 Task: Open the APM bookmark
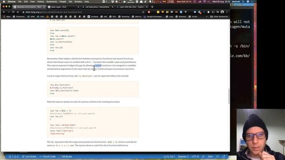click(x=31, y=16)
